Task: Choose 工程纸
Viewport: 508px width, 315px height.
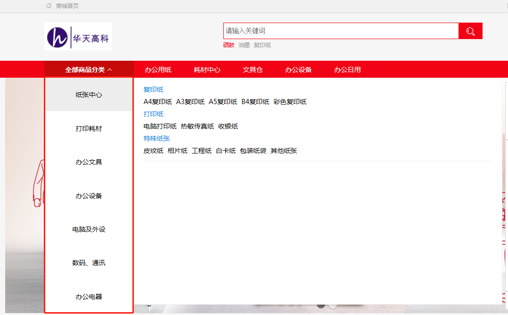Action: point(202,151)
